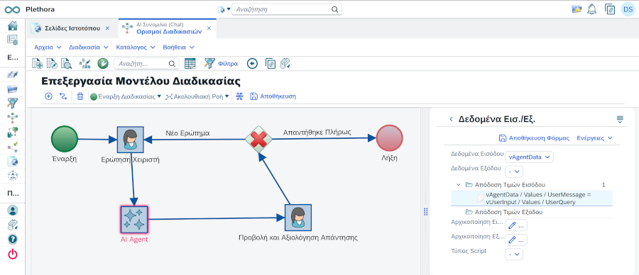Viewport: 639px width, 275px height.
Task: Click Αποθήκευση Φόρμας button
Action: click(534, 138)
